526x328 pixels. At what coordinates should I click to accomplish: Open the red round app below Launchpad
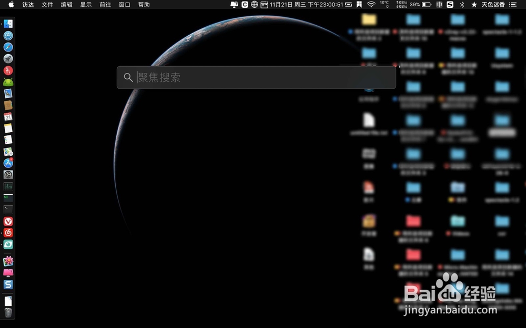(8, 70)
